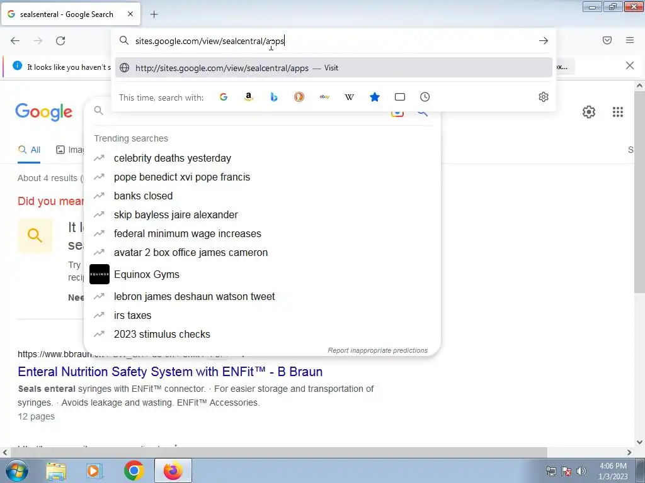Search open tabs using tabs icon

point(400,97)
